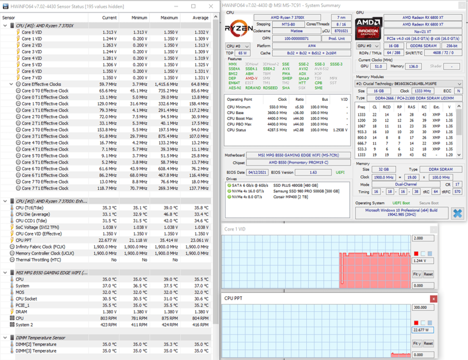
Task: Click the 0.000 minimum field in the CPU PPT graph
Action: tap(423, 355)
